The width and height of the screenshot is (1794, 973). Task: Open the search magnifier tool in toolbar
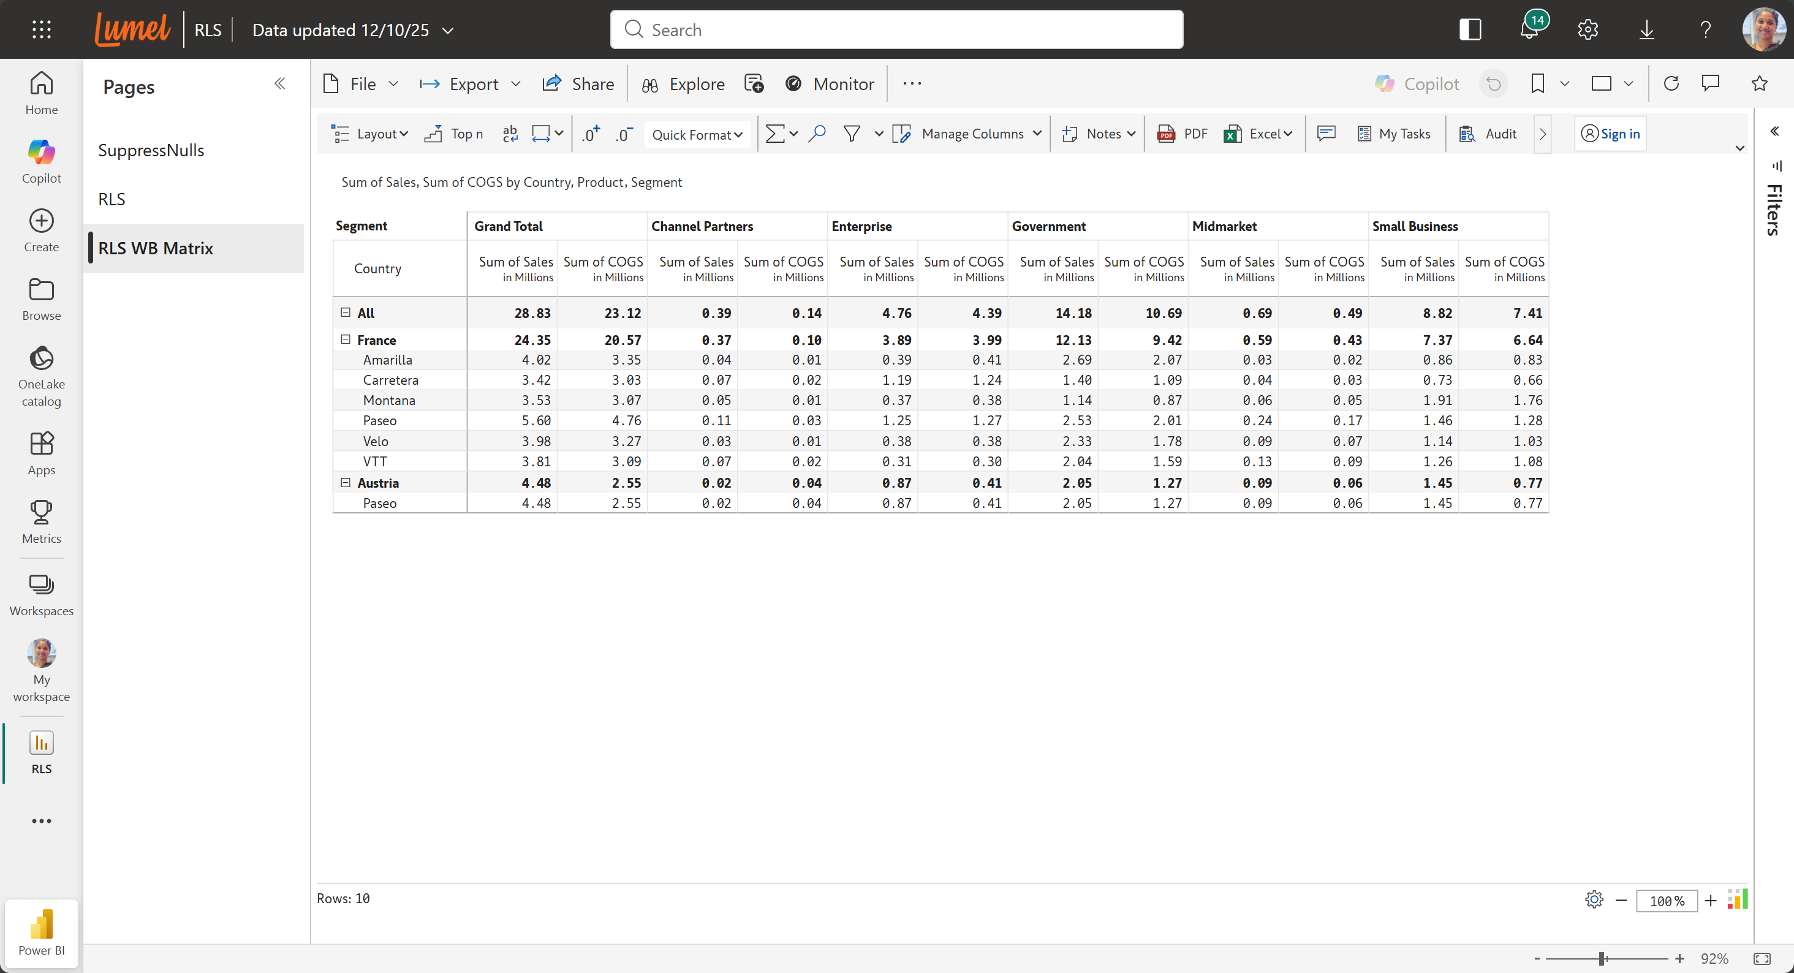817,133
